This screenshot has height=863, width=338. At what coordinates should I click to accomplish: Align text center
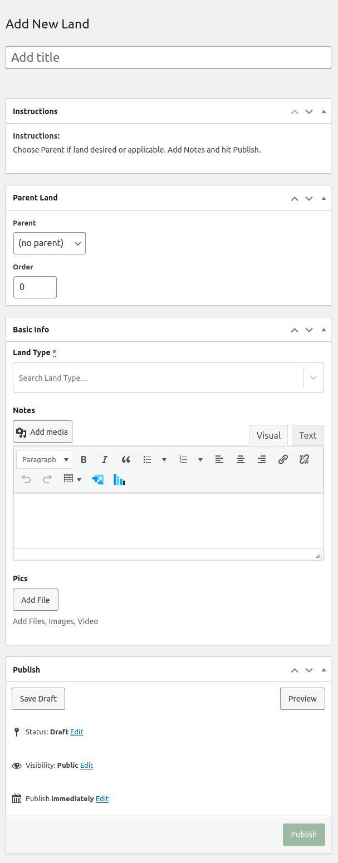coord(241,459)
